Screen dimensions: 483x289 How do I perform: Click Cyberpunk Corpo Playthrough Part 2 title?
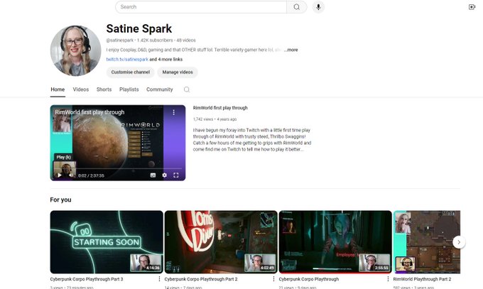tap(201, 279)
